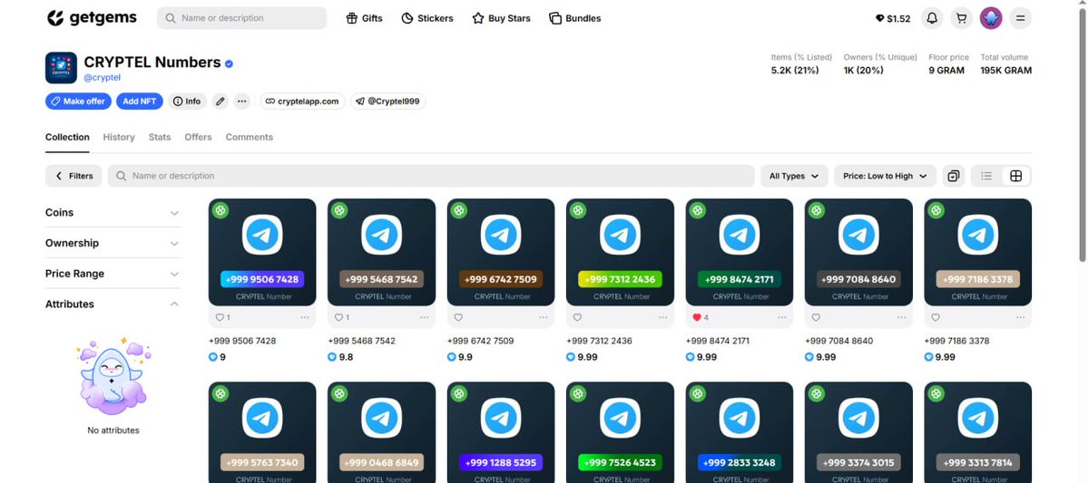The image size is (1088, 483).
Task: Open options dots on +999 7186 3378 card
Action: pos(1021,317)
